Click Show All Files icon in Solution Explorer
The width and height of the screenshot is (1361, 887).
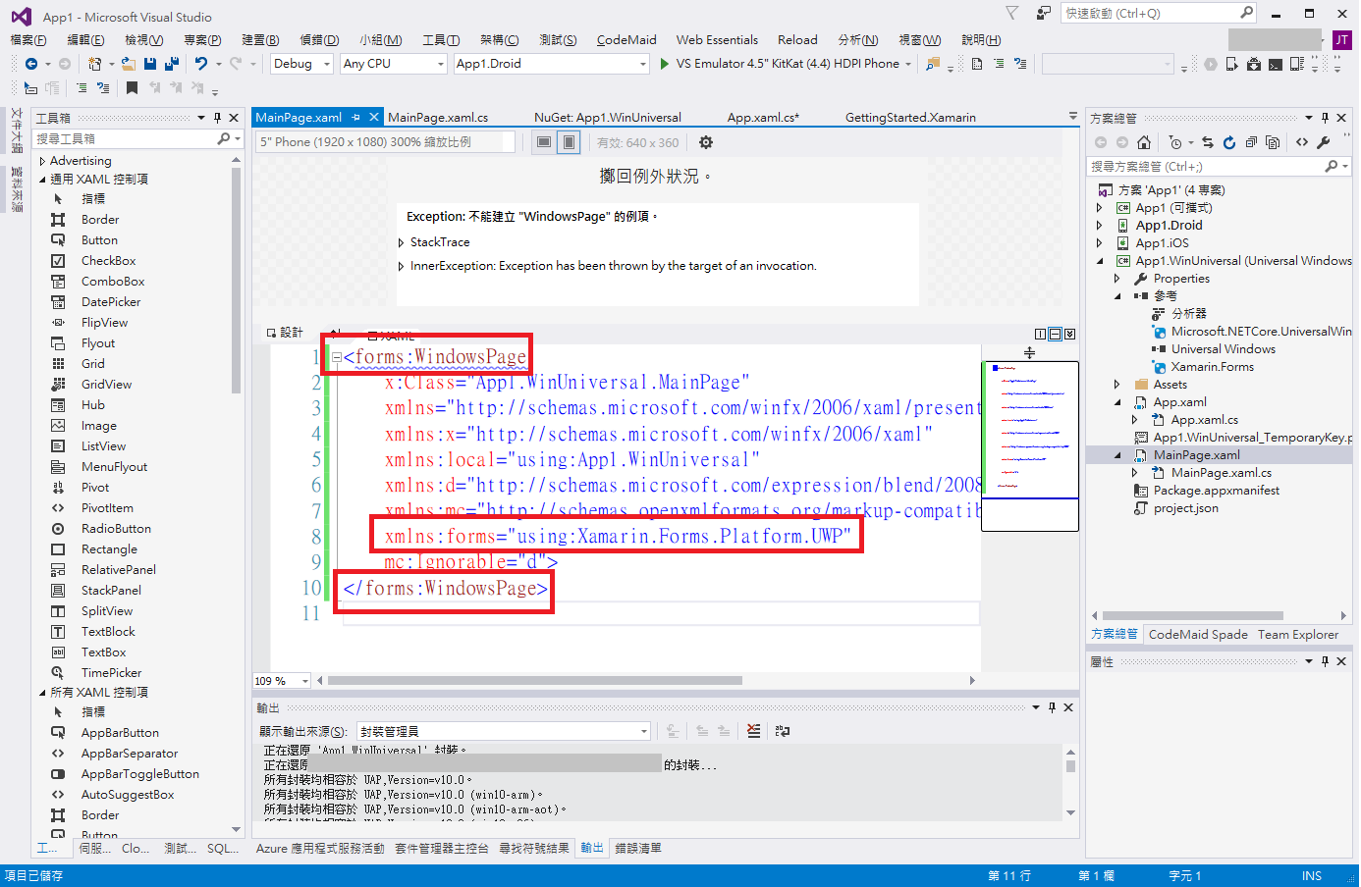1273,142
